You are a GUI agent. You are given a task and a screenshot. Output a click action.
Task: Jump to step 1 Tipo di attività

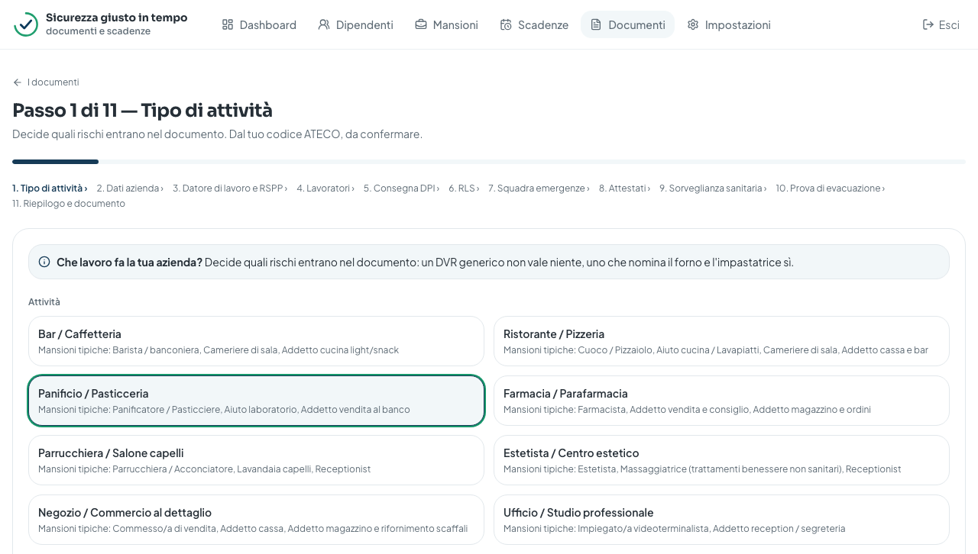50,188
